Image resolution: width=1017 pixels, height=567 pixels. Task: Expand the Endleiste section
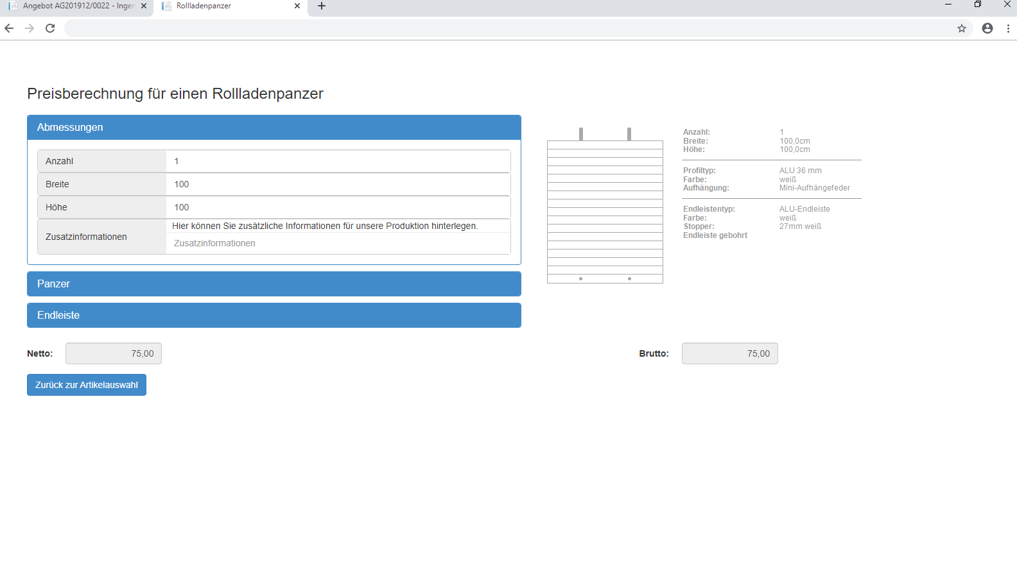274,315
